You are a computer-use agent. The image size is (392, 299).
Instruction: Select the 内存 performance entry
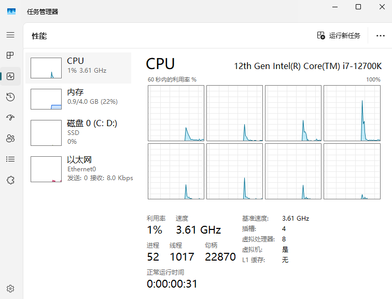[78, 99]
